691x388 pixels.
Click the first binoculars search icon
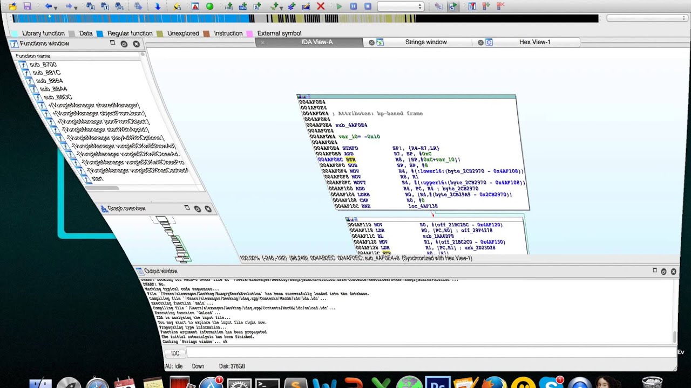pos(90,6)
